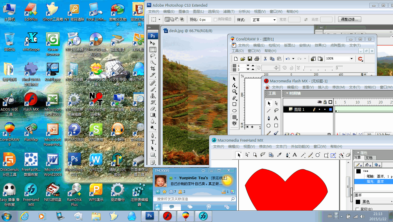The height and width of the screenshot is (222, 393).
Task: Select FreeHand's Ellipse tool
Action: tap(318, 155)
